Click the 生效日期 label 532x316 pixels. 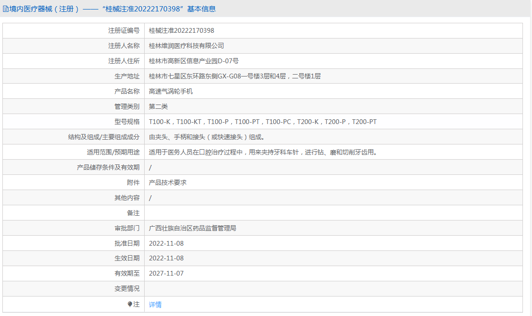click(x=127, y=258)
